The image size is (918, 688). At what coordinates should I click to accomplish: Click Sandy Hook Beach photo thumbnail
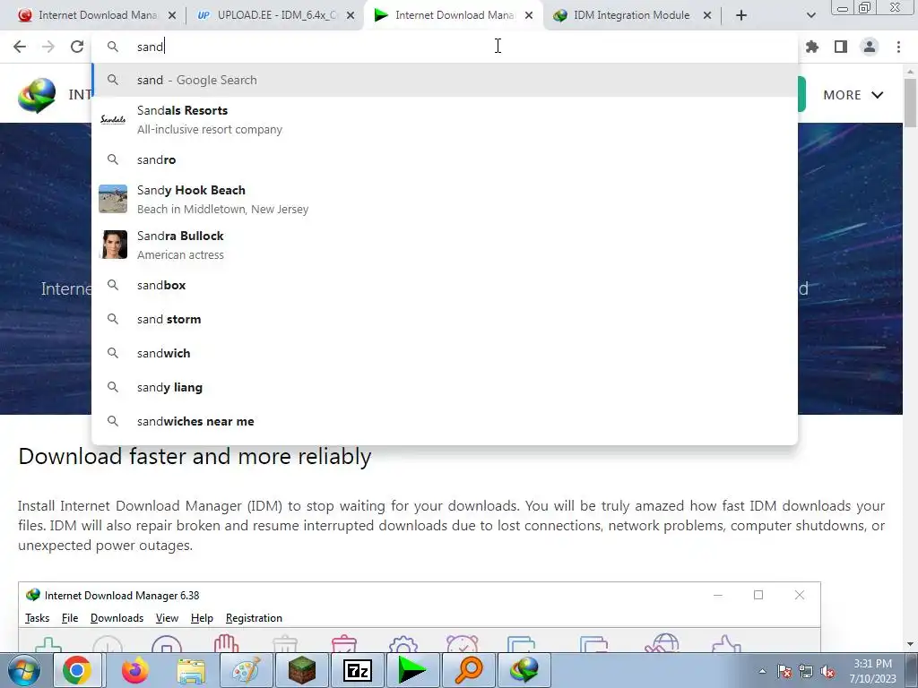tap(113, 199)
